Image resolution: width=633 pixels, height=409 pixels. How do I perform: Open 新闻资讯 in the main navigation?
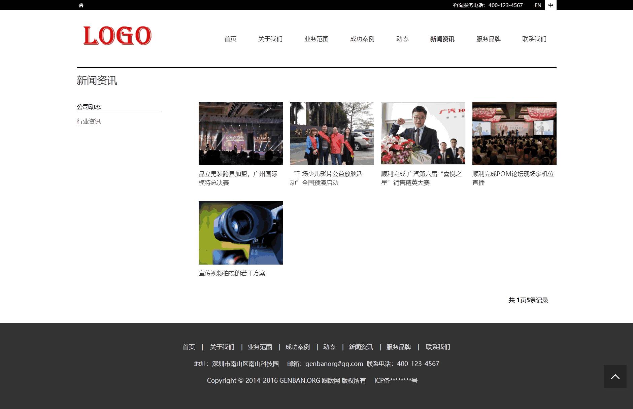[442, 39]
